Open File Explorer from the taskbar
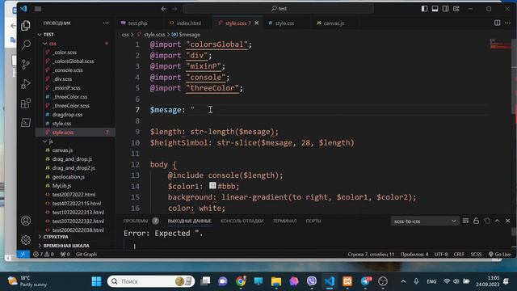 click(276, 281)
